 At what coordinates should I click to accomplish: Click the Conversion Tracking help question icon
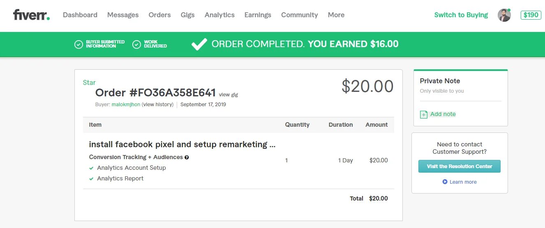point(187,157)
